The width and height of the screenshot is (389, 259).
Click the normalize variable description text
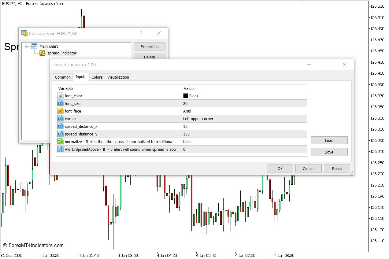pos(118,142)
